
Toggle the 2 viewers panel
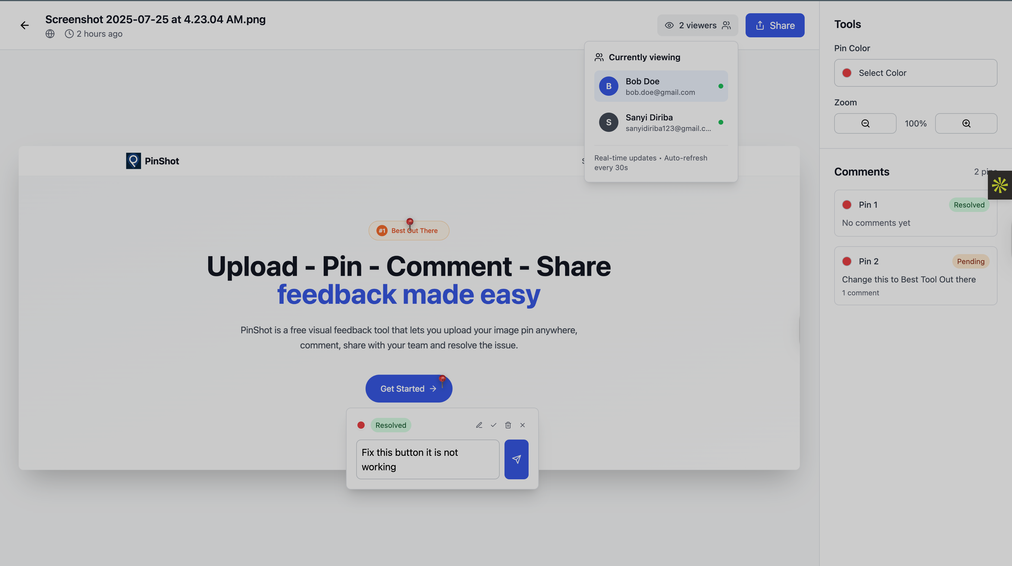pos(697,26)
